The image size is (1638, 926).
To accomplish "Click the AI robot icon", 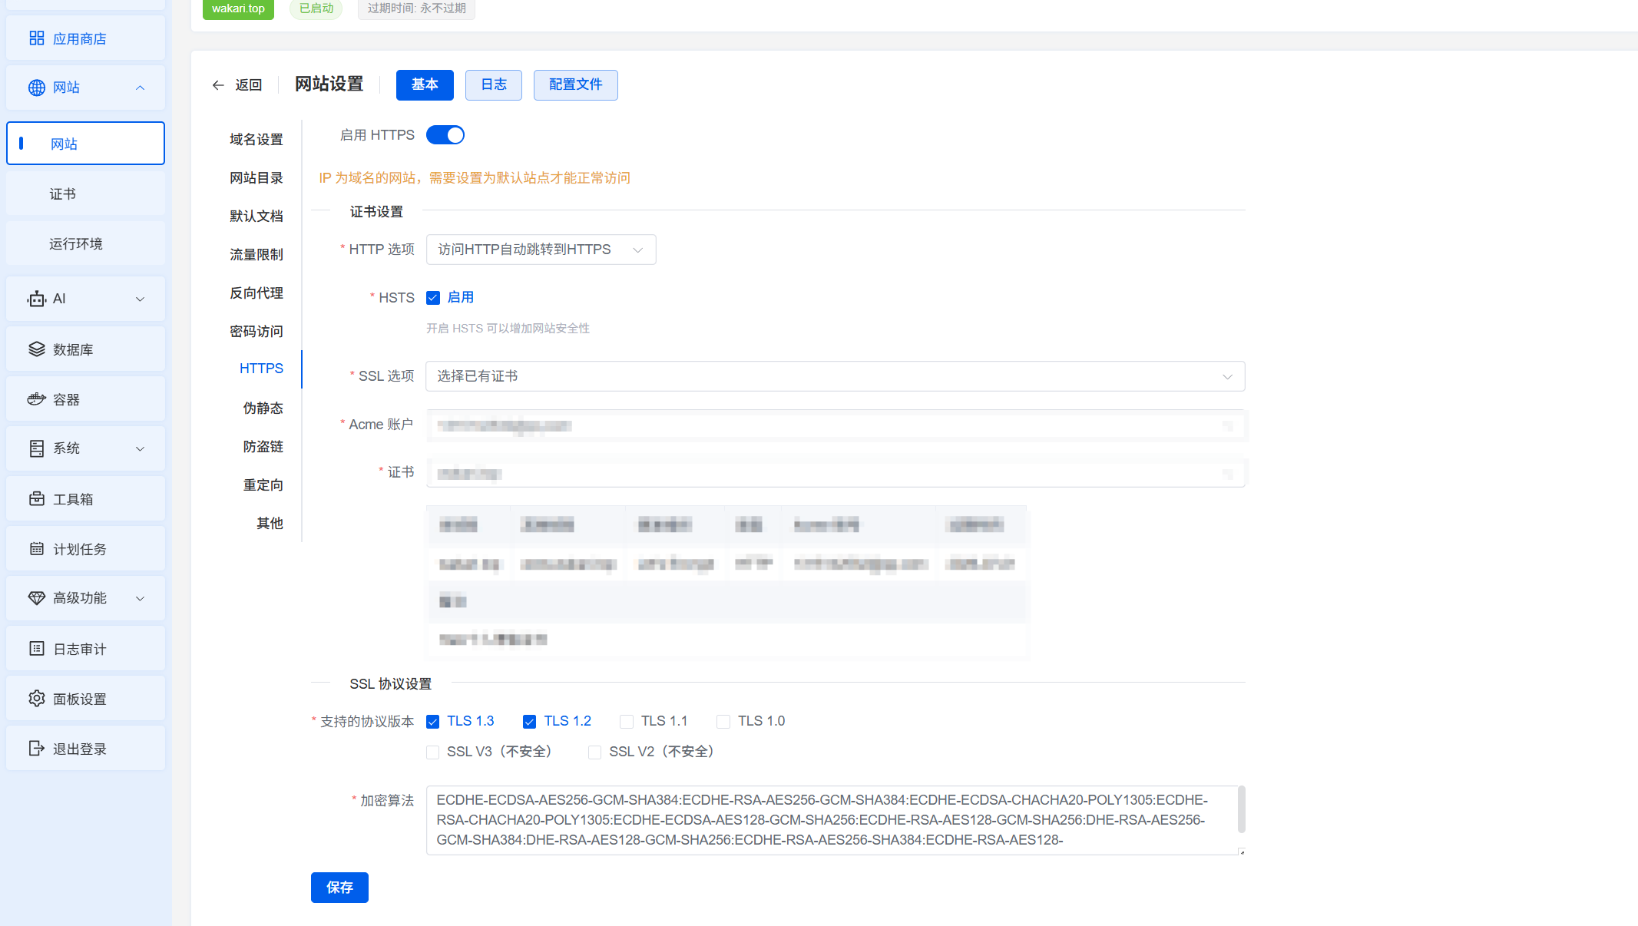I will pos(36,299).
